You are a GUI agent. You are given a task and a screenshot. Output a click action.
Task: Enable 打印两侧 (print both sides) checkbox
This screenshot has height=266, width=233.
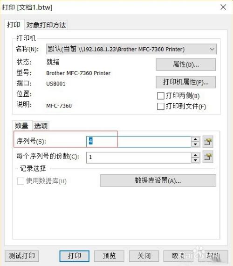tap(160, 96)
